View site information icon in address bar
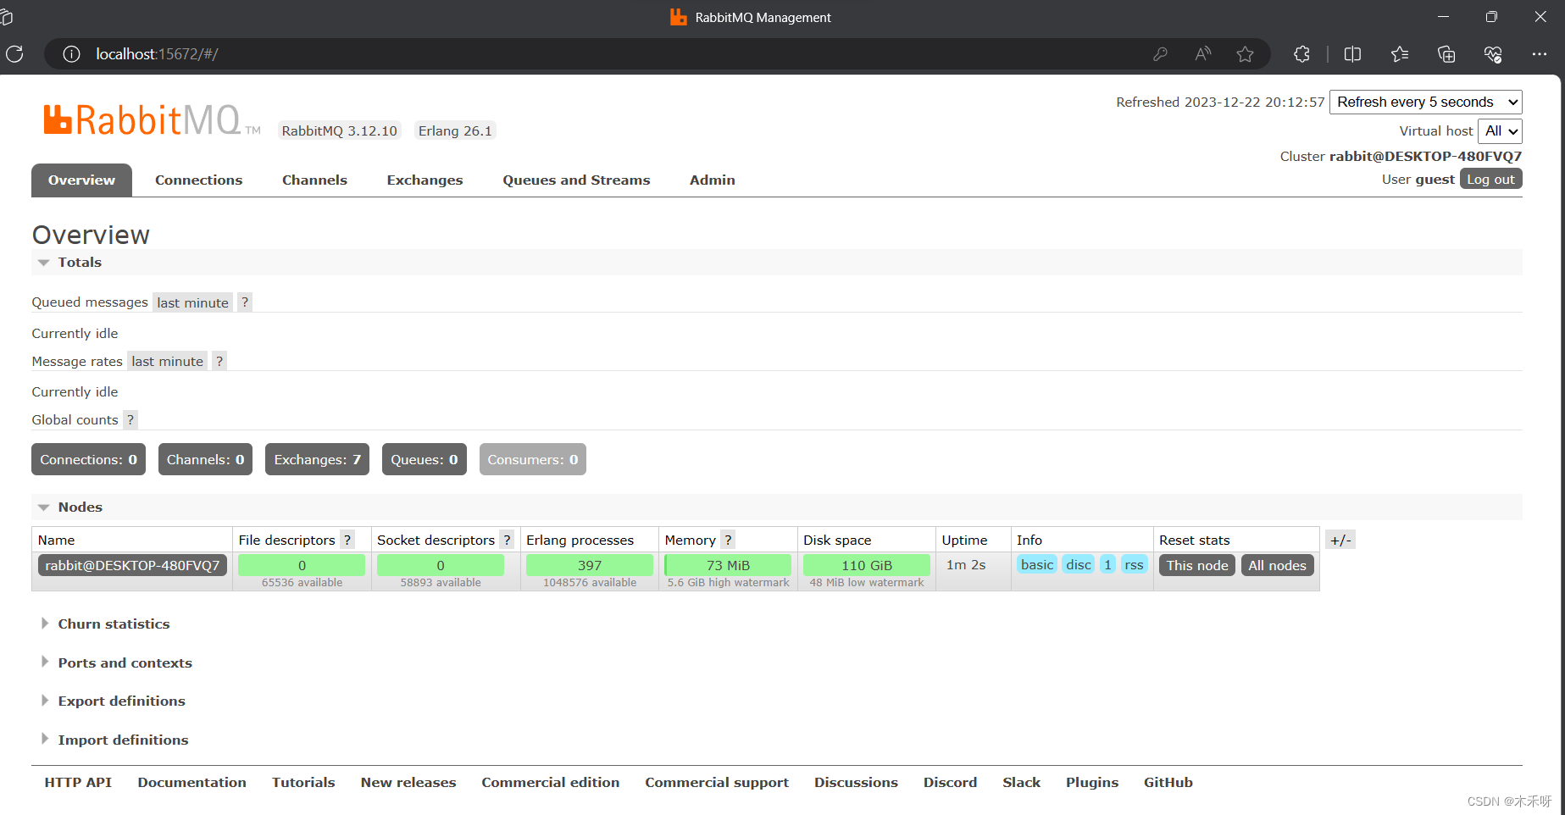This screenshot has height=815, width=1565. [x=72, y=54]
